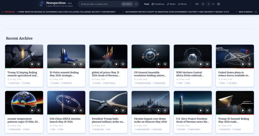Open the El Niño globe thumbnail image
The height and width of the screenshot is (136, 259).
pos(24,103)
